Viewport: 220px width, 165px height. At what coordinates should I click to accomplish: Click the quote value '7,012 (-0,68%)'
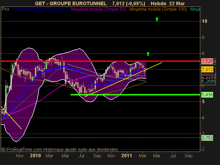129,3
